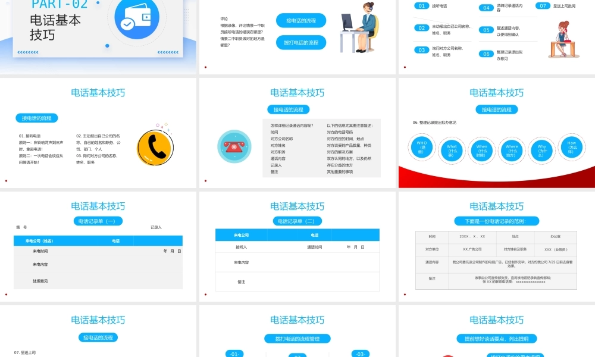Viewport: 595px width, 357px height.
Task: Click 接电话的流程 pill above the WHO circles
Action: click(x=496, y=109)
